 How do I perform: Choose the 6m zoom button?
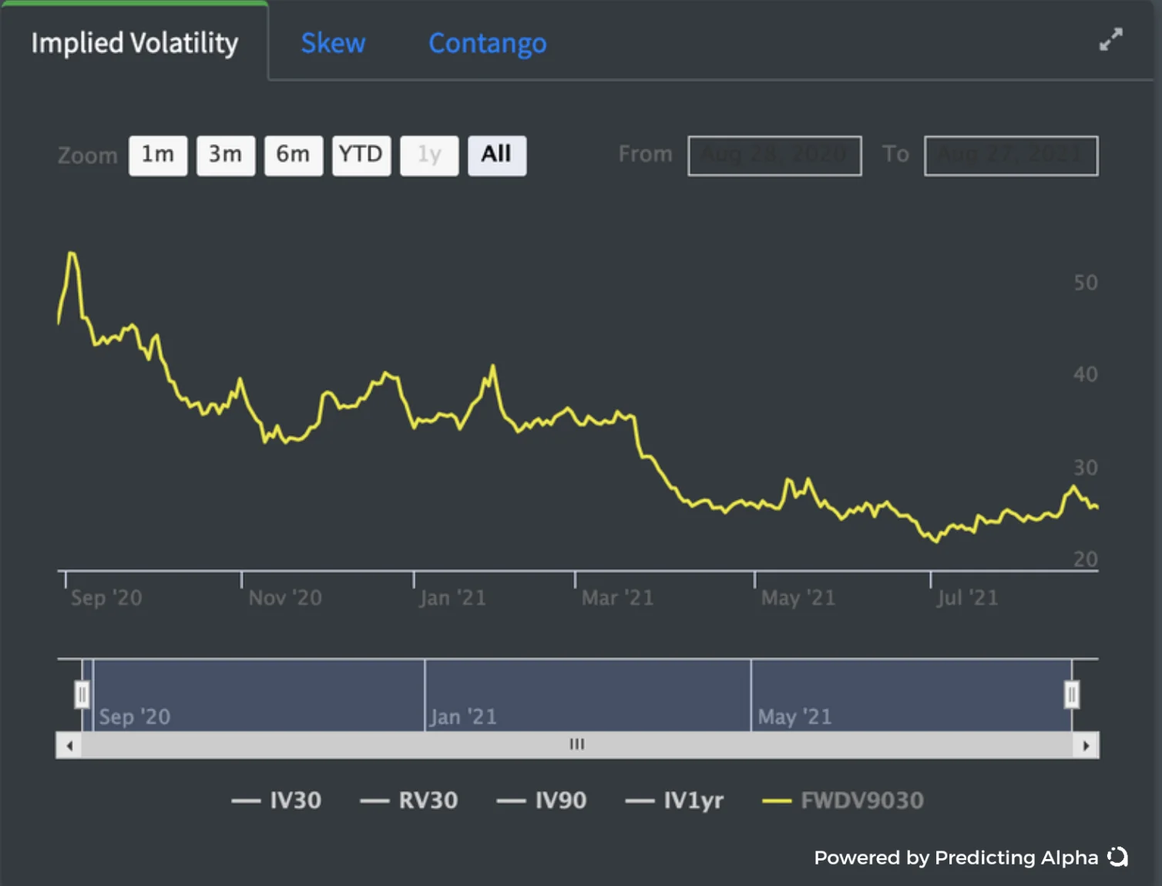294,156
